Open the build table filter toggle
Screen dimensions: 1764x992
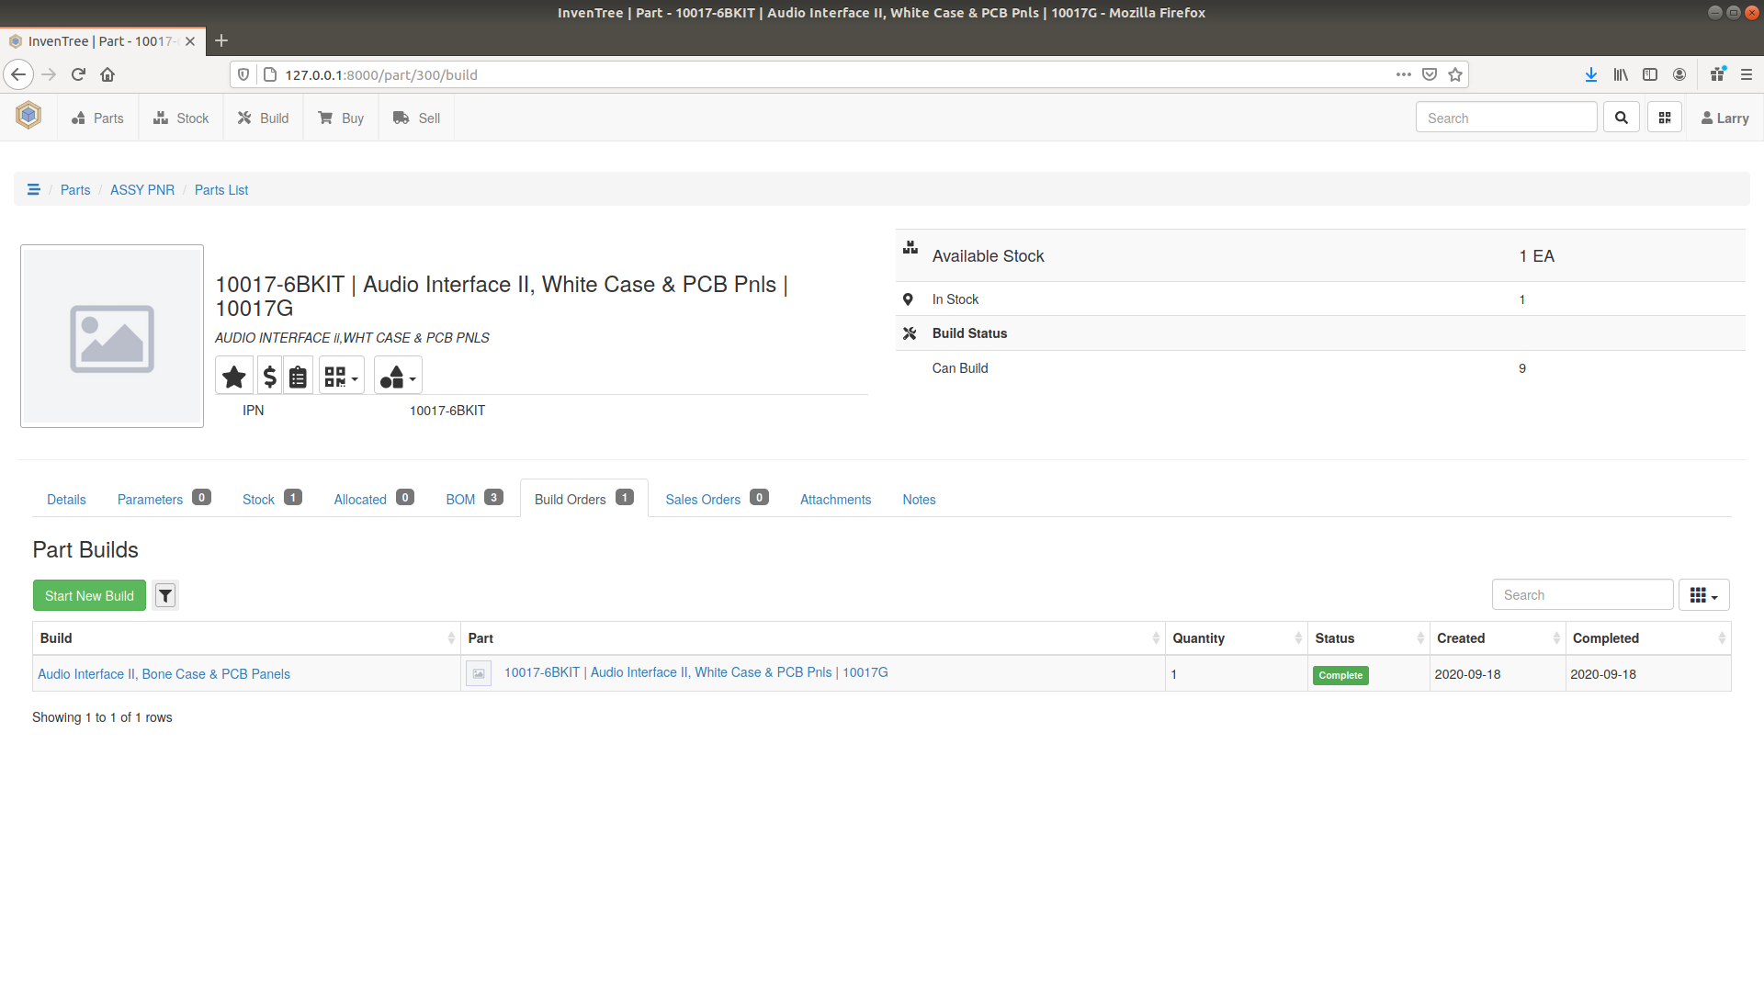[165, 595]
